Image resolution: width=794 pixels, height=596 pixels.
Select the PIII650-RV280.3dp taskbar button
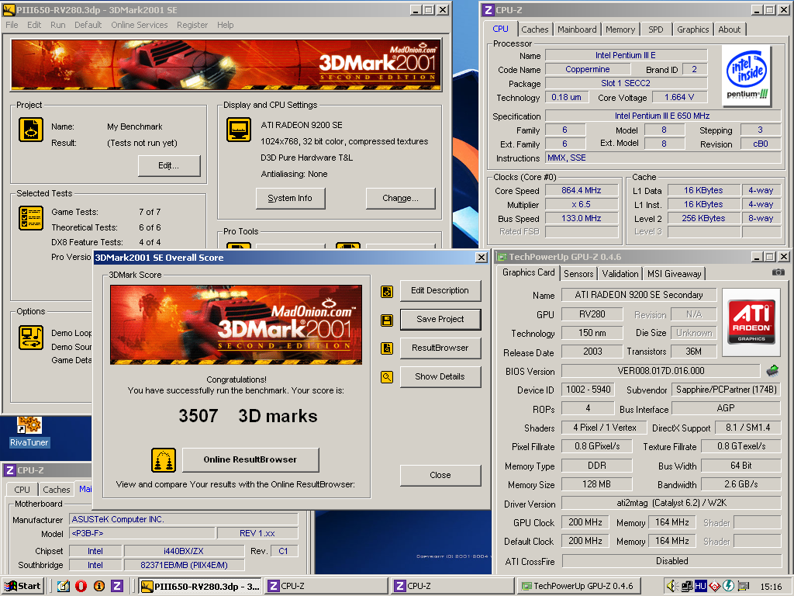coord(201,586)
